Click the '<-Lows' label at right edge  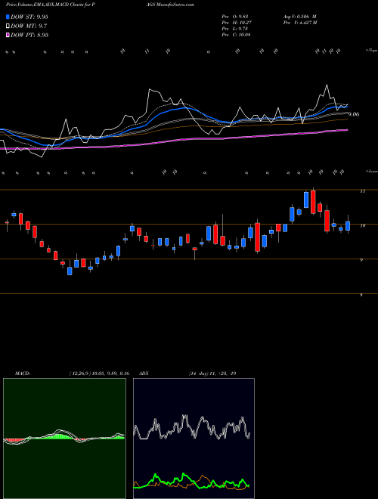(x=371, y=171)
